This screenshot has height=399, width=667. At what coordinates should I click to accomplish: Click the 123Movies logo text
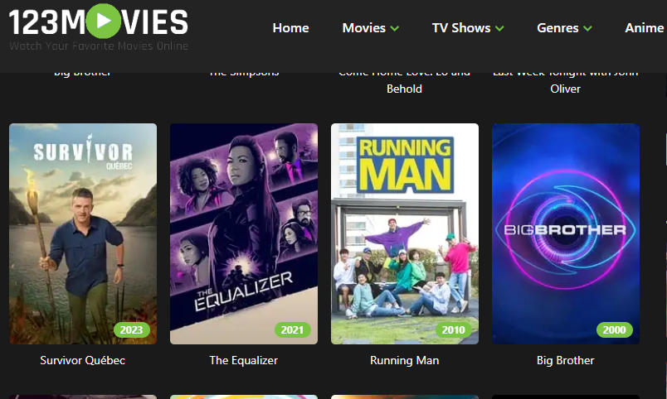pyautogui.click(x=98, y=22)
